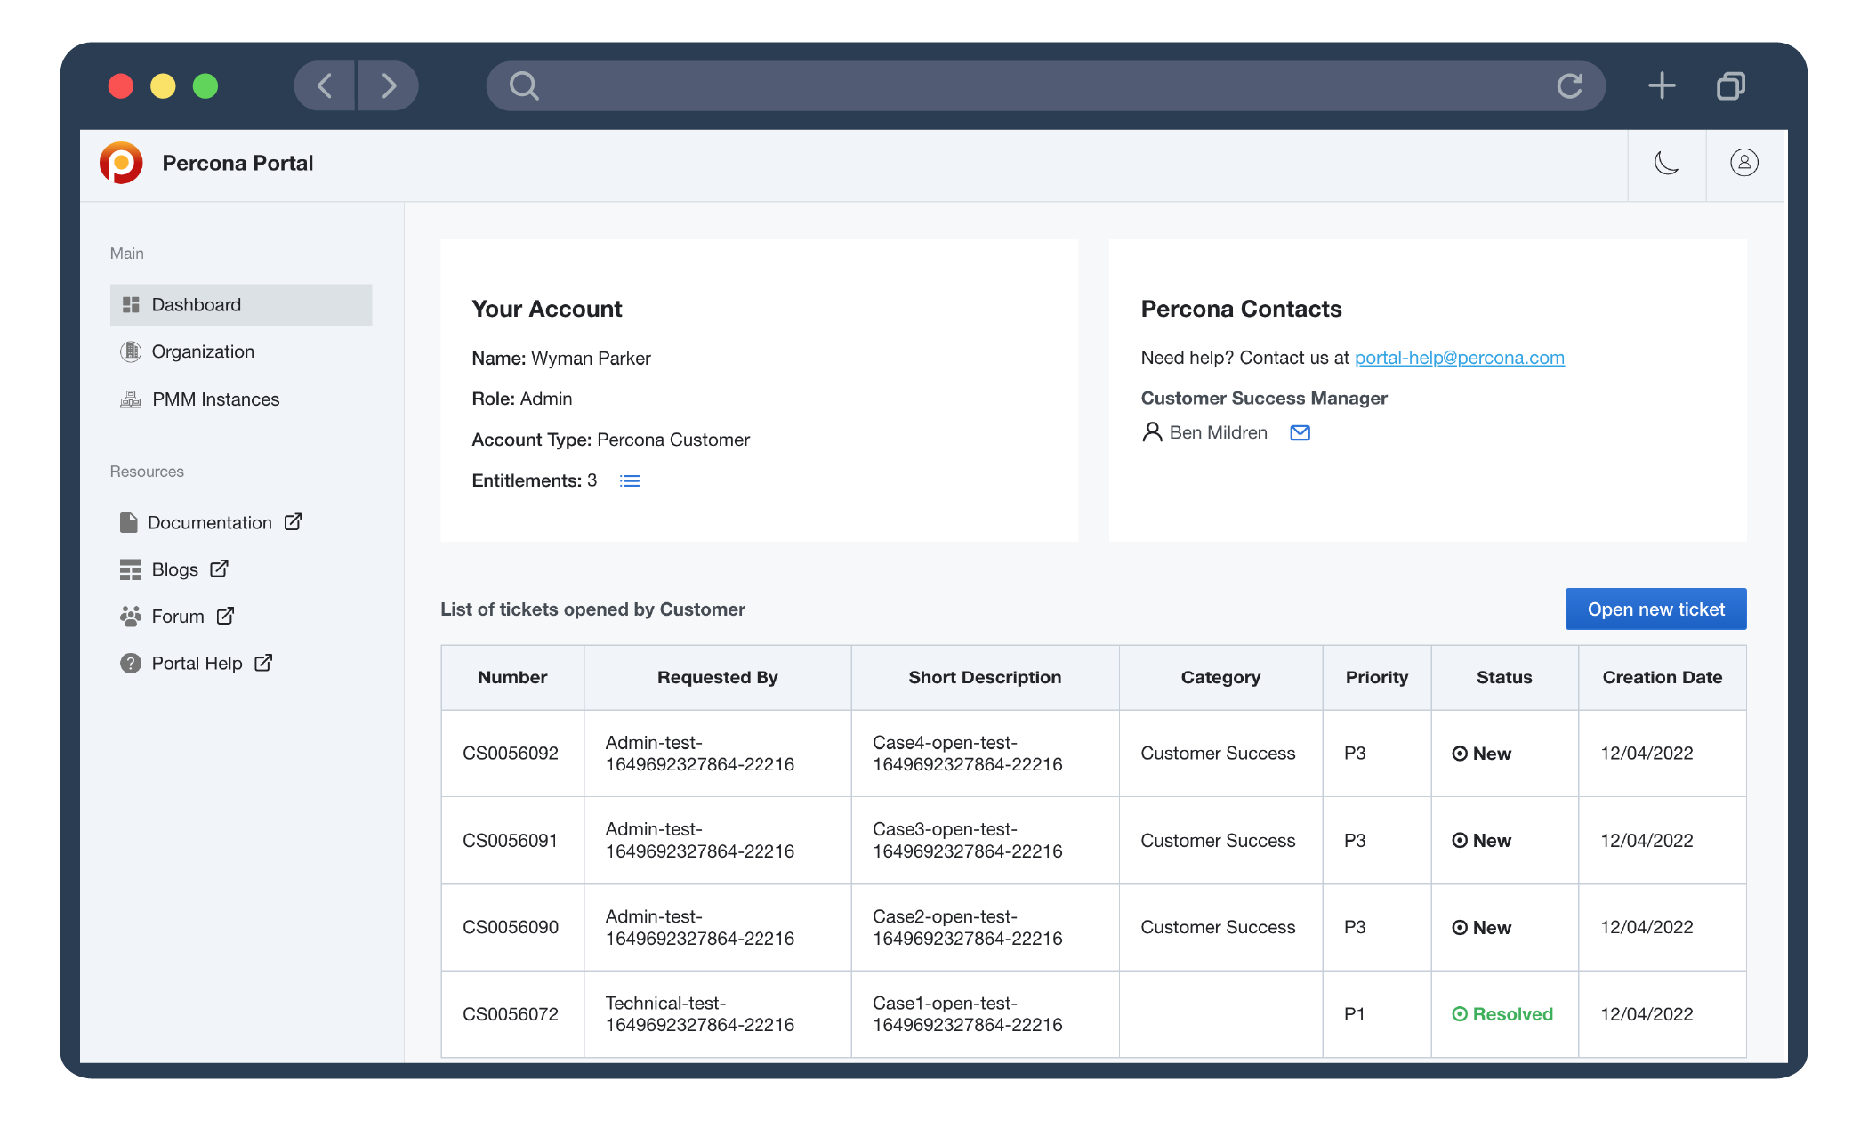1868x1121 pixels.
Task: Click the Percona Portal logo
Action: [121, 163]
